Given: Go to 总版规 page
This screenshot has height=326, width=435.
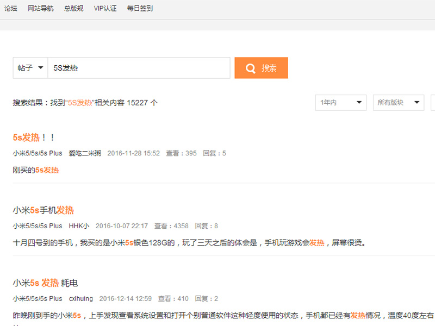Looking at the screenshot, I should tap(73, 8).
